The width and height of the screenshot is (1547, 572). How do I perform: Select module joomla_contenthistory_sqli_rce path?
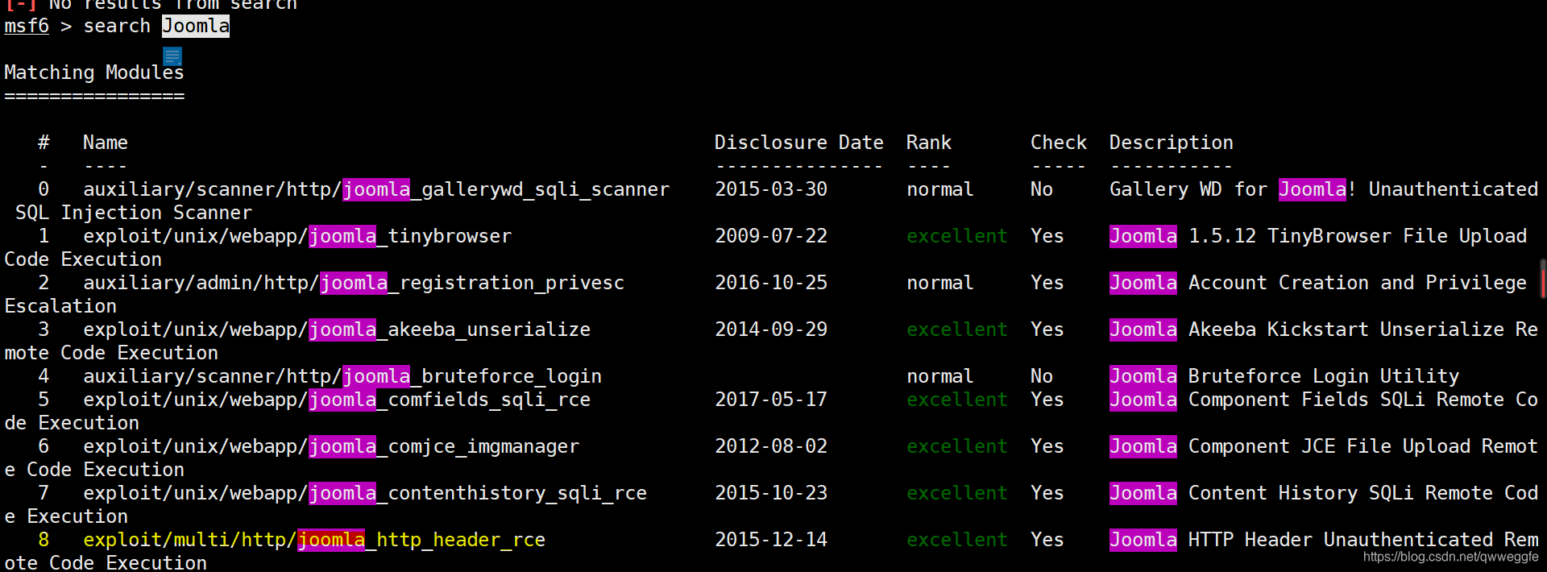point(365,493)
